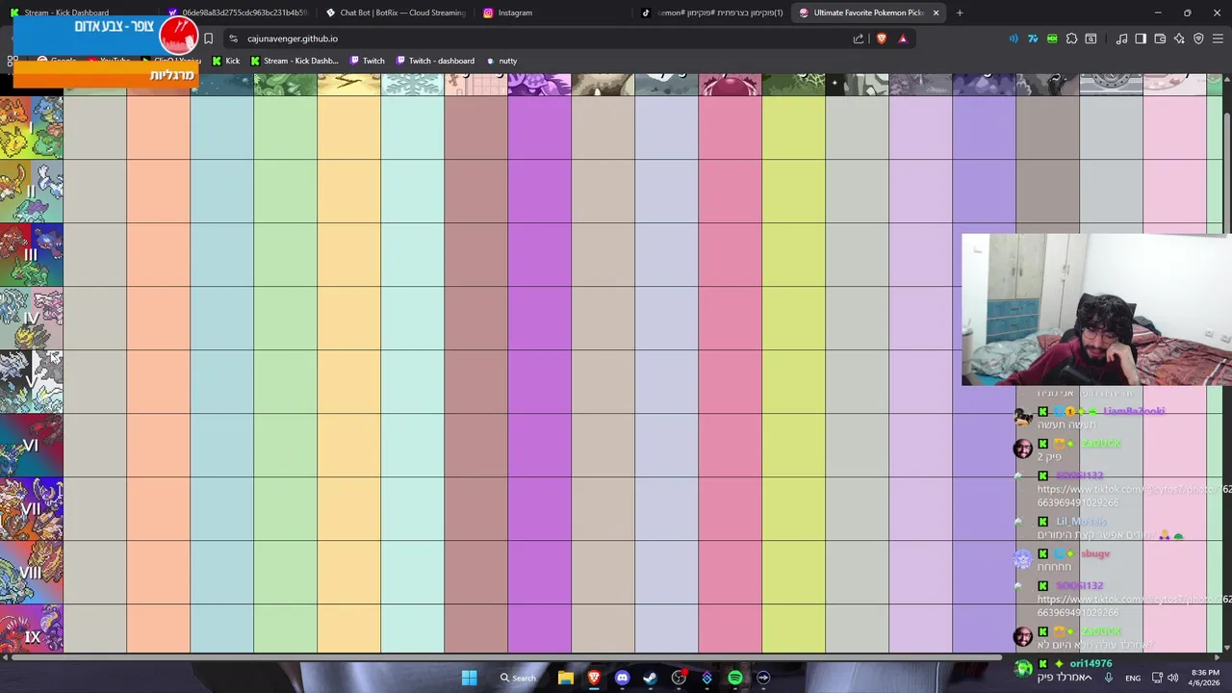This screenshot has width=1232, height=693.
Task: Click the green extension icon in the toolbar
Action: tap(1052, 38)
